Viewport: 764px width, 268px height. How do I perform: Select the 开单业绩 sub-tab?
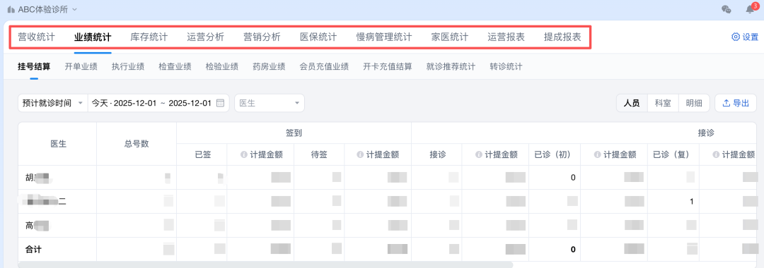point(81,67)
